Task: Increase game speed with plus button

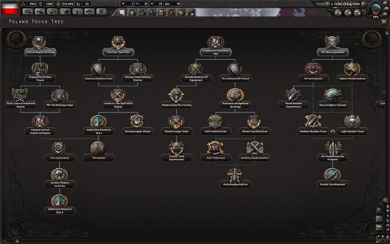Action: (364, 4)
